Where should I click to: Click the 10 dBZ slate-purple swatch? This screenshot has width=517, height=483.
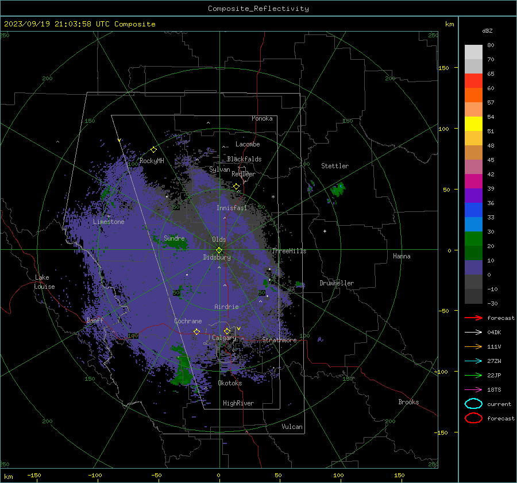click(473, 267)
